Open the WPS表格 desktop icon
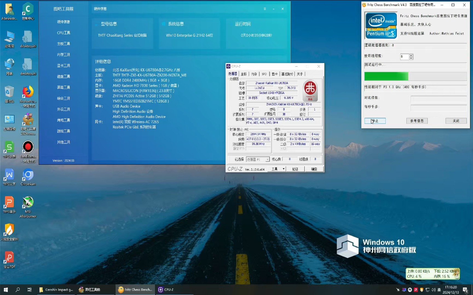 click(x=9, y=150)
